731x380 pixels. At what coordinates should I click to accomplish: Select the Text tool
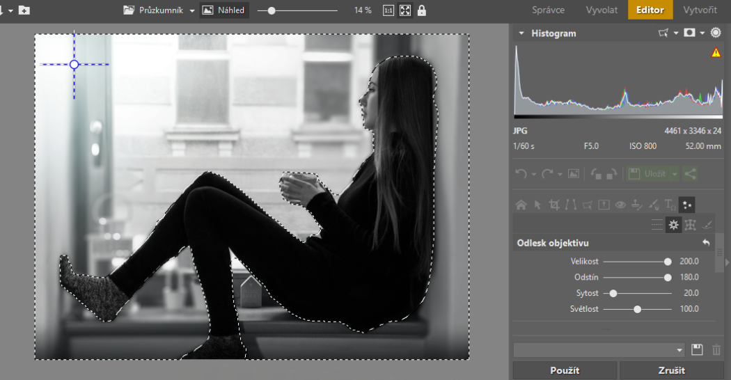click(670, 205)
